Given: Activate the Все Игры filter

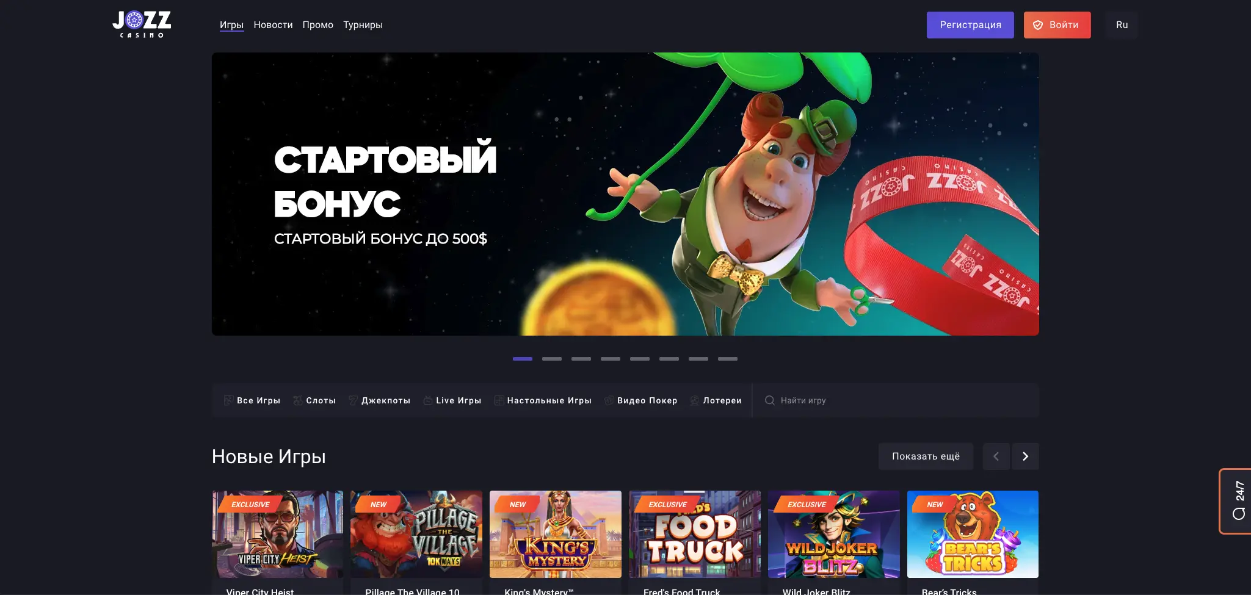Looking at the screenshot, I should click(252, 400).
